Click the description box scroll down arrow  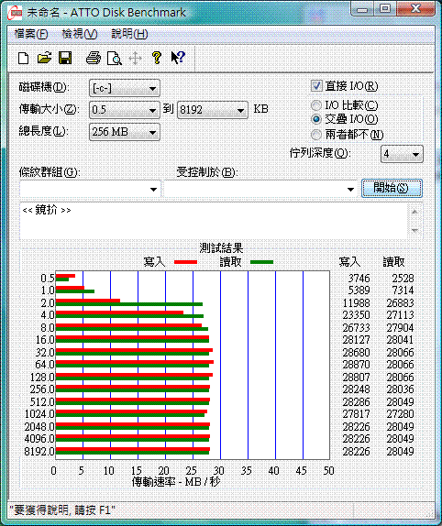click(x=414, y=230)
